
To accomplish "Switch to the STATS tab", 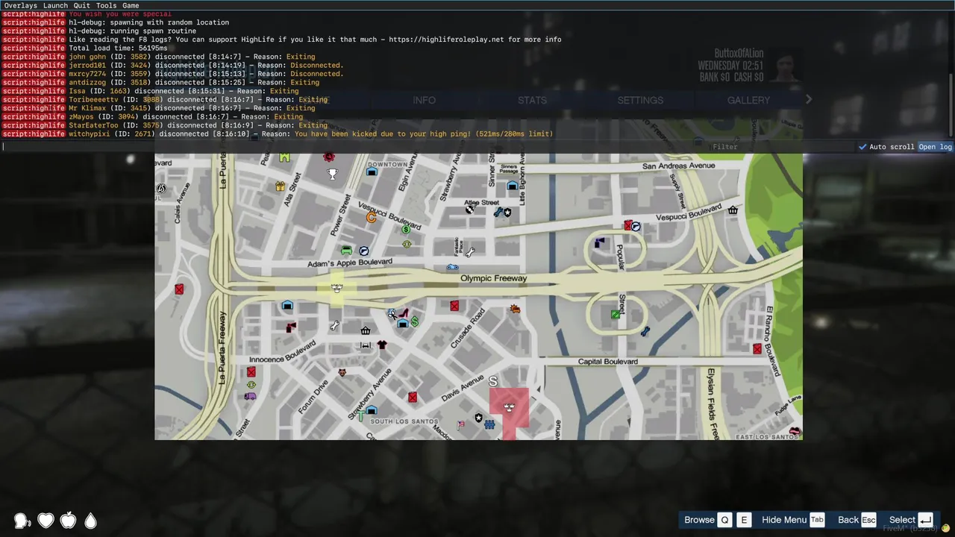I will (x=532, y=100).
